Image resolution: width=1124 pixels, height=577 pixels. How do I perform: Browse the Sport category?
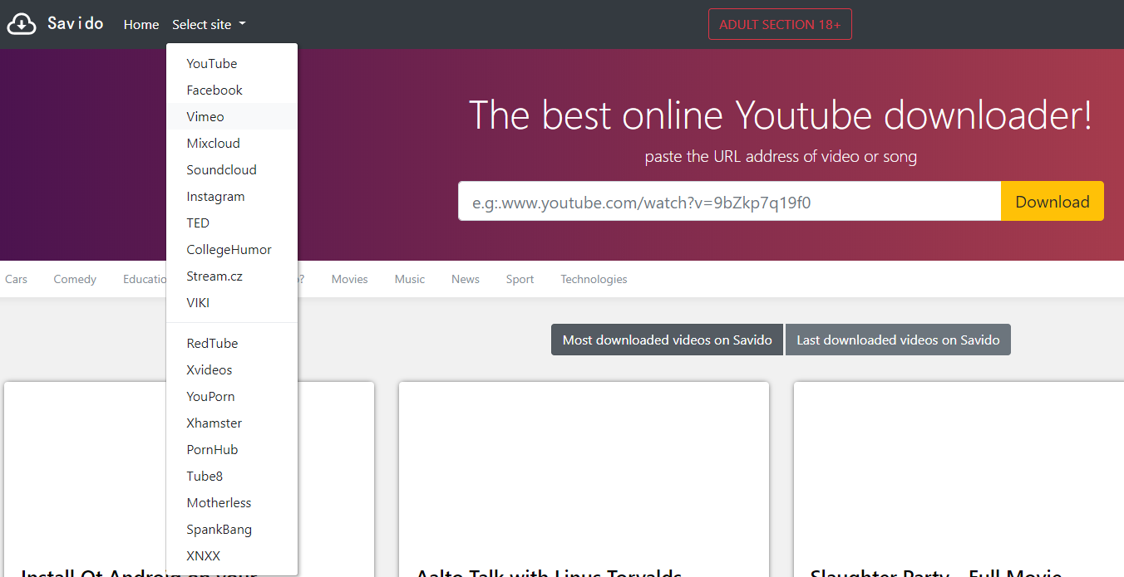[x=520, y=279]
